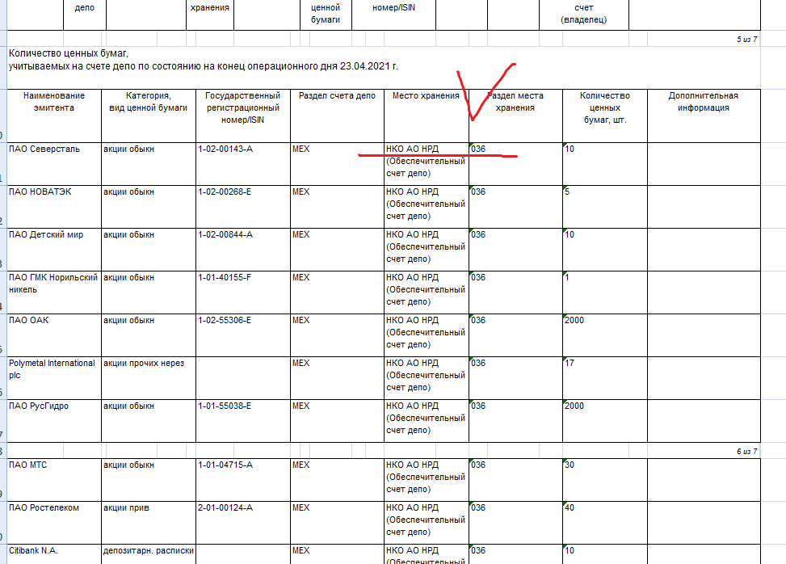Click the header 'Категория, вид ценной бумаги'

(x=149, y=116)
